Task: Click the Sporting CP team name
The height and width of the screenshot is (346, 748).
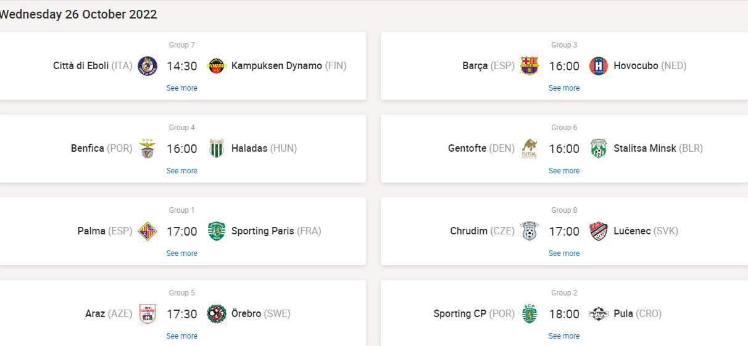Action: [460, 314]
